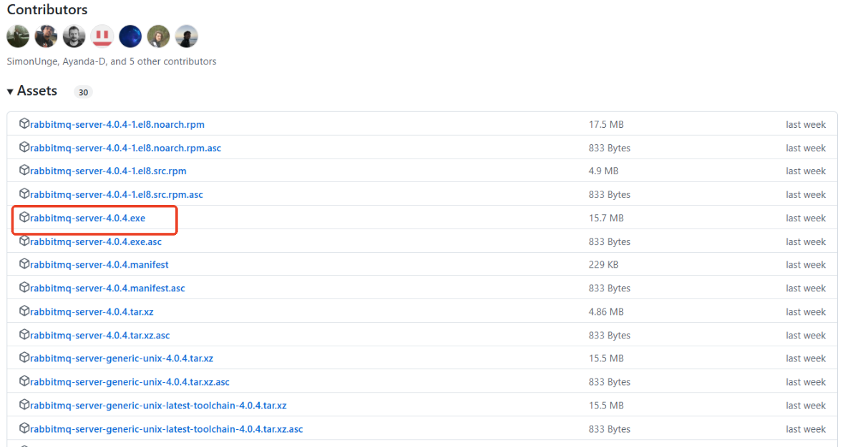Click package icon beside rabbitmq-server-4.0.4.exe.asc

pyautogui.click(x=24, y=241)
